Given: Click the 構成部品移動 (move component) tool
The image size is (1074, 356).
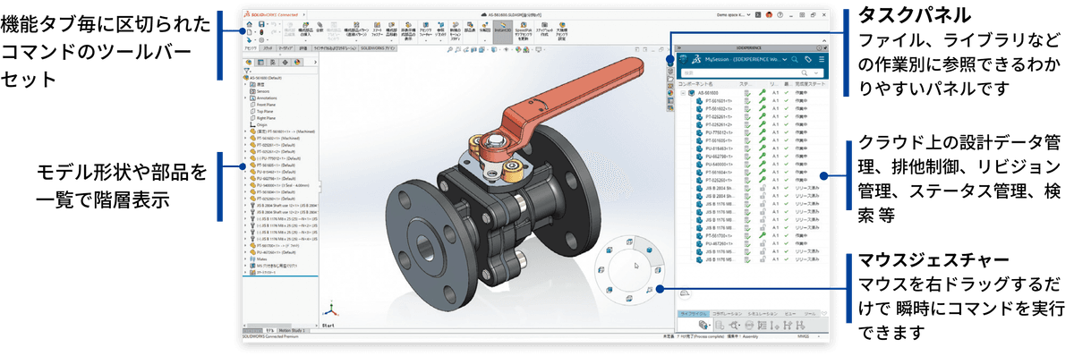Looking at the screenshot, I should point(391,30).
